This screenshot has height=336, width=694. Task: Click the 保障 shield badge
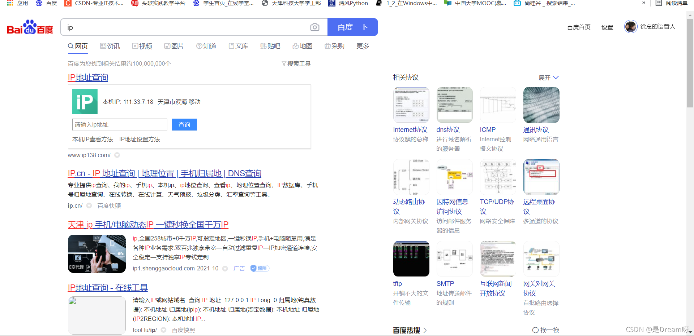[260, 269]
